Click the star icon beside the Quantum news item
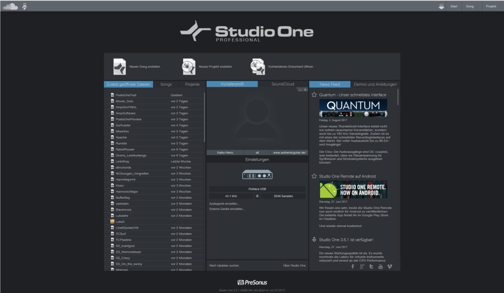 tap(314, 95)
